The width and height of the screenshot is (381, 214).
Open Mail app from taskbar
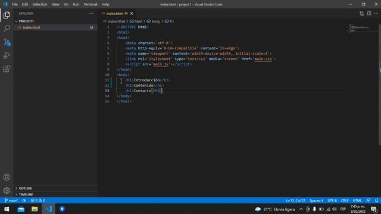pos(21,209)
